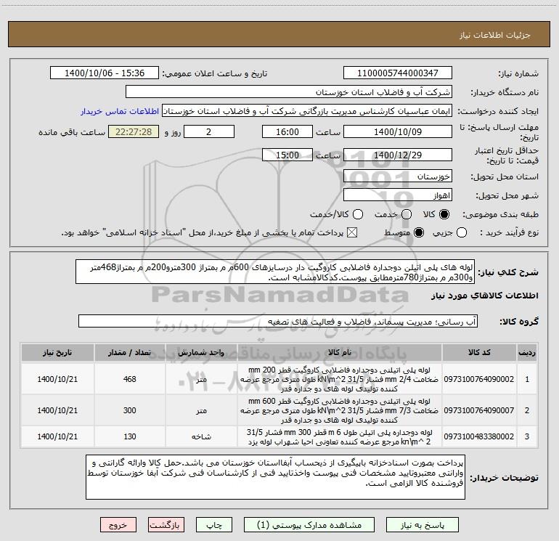Image resolution: width=559 pixels, height=541 pixels.
Task: Click the response deadline date 1400/10/09
Action: (398, 131)
